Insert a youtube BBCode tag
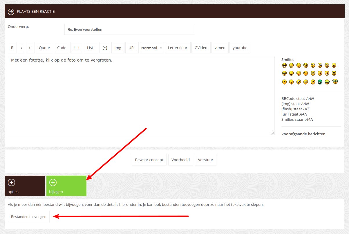Image resolution: width=349 pixels, height=234 pixels. (x=240, y=48)
